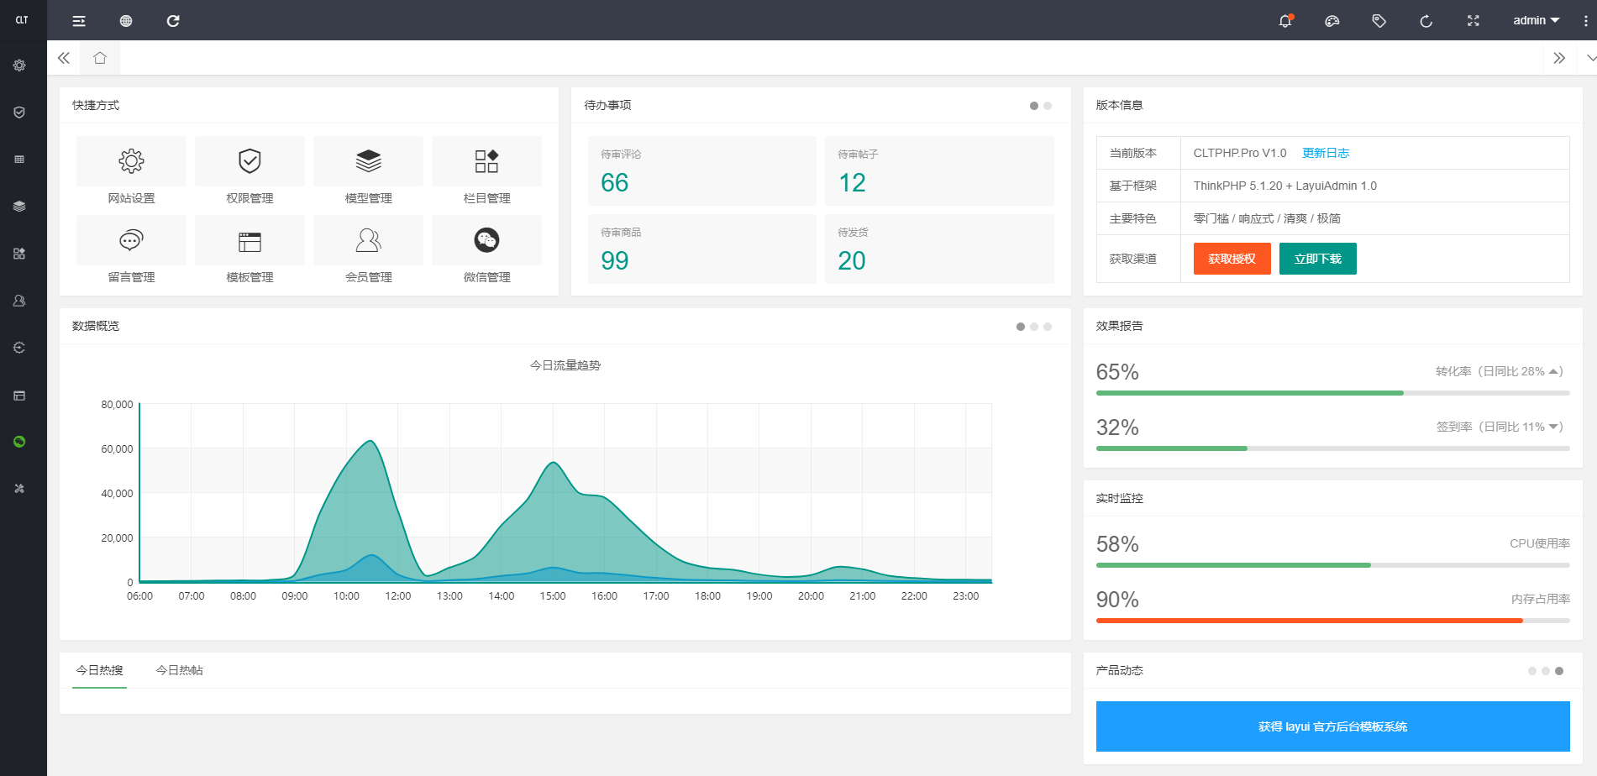1597x776 pixels.
Task: Click the 65% 转化率 progress bar
Action: (1332, 393)
